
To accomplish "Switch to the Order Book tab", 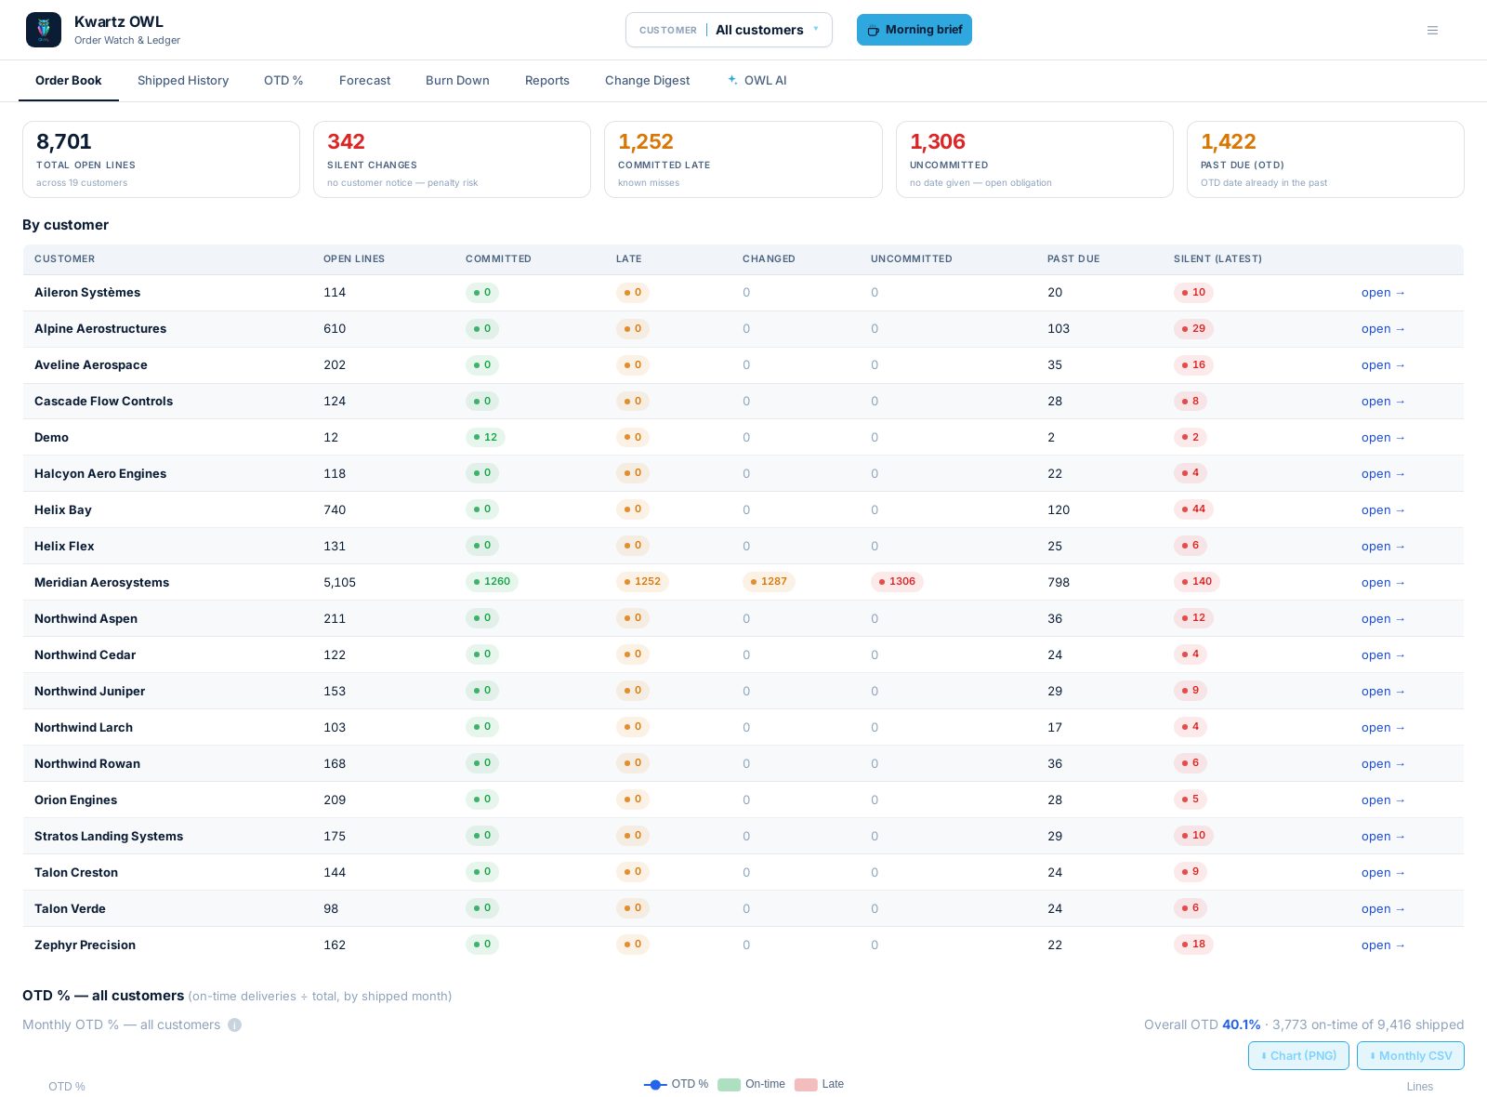I will coord(69,80).
